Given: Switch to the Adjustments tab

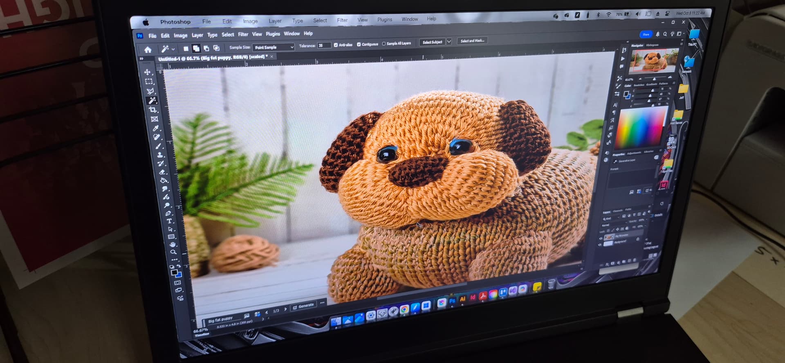Looking at the screenshot, I should (634, 153).
